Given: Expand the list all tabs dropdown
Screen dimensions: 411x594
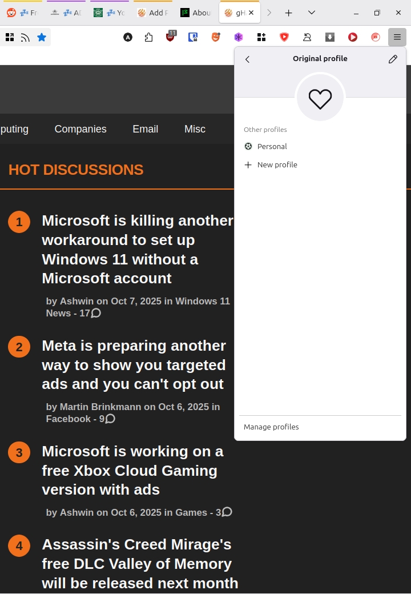Looking at the screenshot, I should [311, 13].
